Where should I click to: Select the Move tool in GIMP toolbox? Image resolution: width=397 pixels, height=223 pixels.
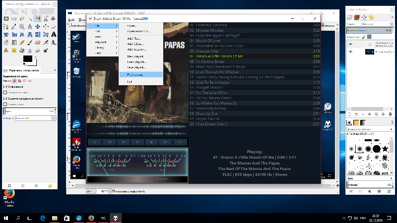tap(38, 27)
